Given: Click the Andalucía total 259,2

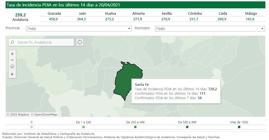Looking at the screenshot, I should click(x=20, y=15).
